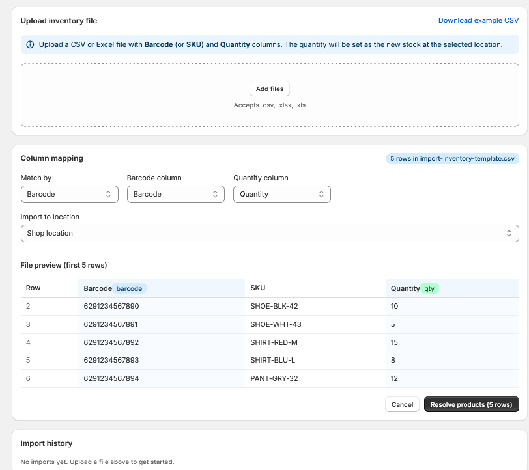Click barcode 6291234567890

point(111,306)
